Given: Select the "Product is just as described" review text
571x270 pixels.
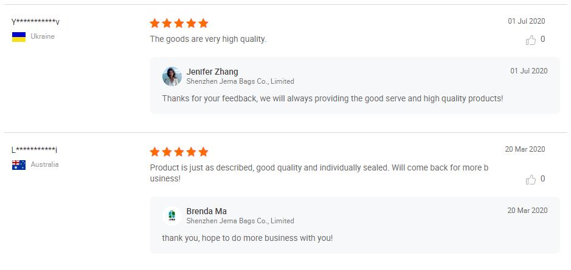Looking at the screenshot, I should [x=319, y=167].
